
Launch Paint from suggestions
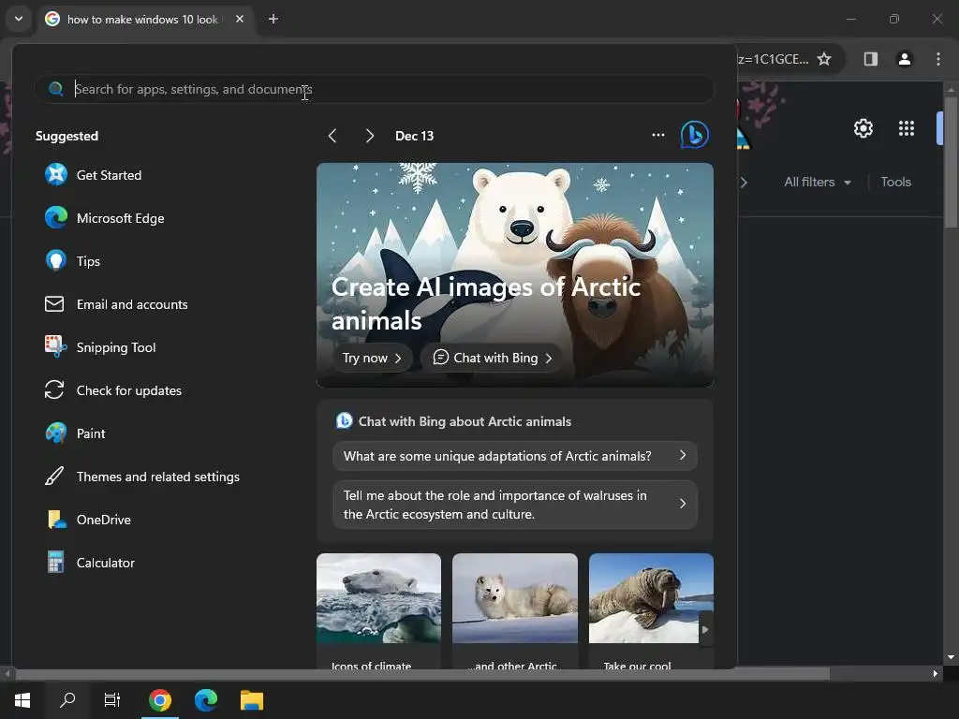pyautogui.click(x=75, y=433)
